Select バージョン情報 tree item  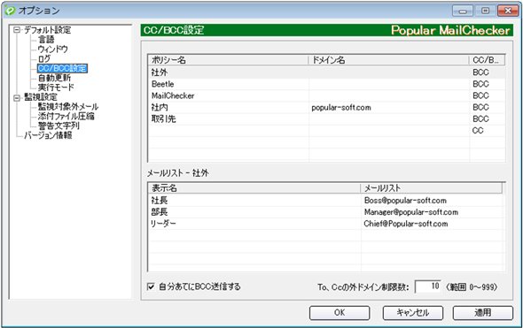(x=48, y=135)
